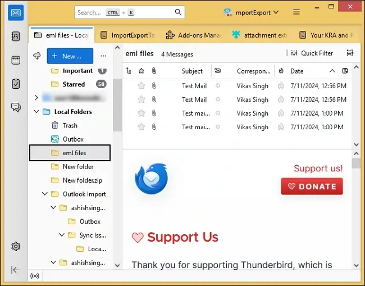Star the first 1:00 PM Test mail
This screenshot has height=286, width=365.
click(142, 113)
